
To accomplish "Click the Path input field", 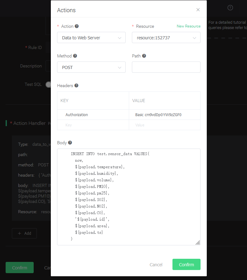I will (166, 67).
